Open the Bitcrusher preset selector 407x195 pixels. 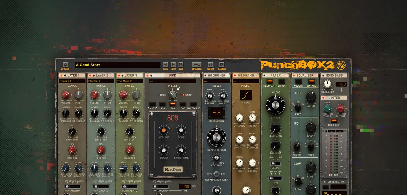216,81
